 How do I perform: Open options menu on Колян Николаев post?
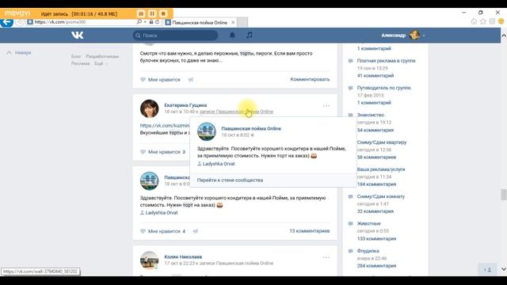(326, 257)
